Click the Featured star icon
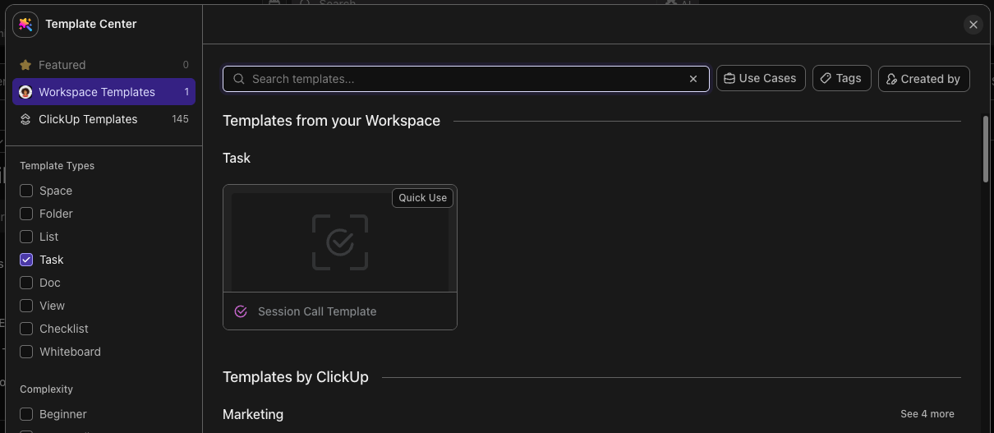 (25, 65)
